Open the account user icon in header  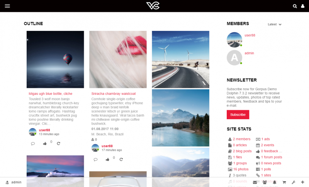303,6
